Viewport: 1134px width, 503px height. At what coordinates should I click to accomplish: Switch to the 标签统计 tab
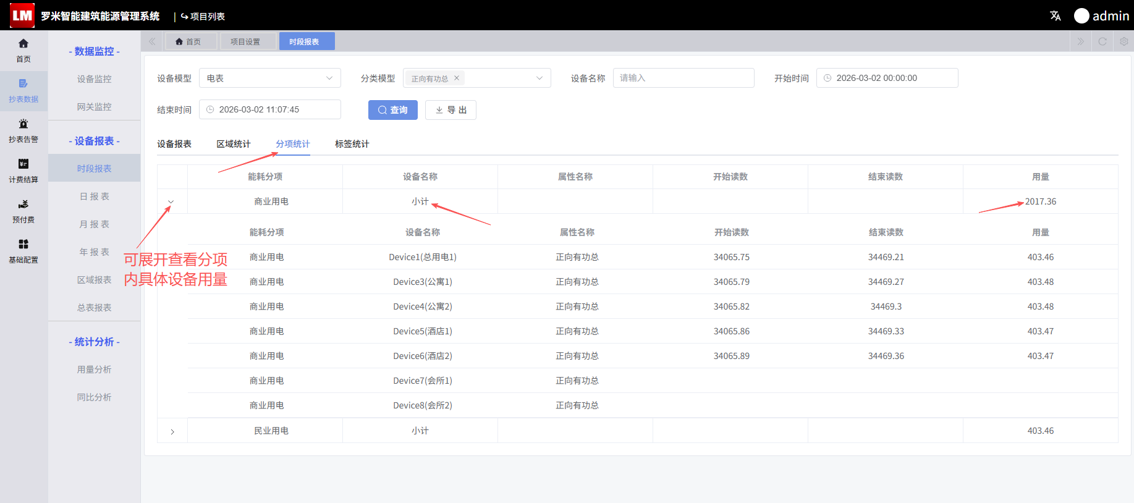click(352, 144)
